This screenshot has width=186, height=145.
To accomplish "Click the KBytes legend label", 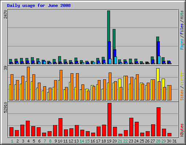I will [182, 130].
